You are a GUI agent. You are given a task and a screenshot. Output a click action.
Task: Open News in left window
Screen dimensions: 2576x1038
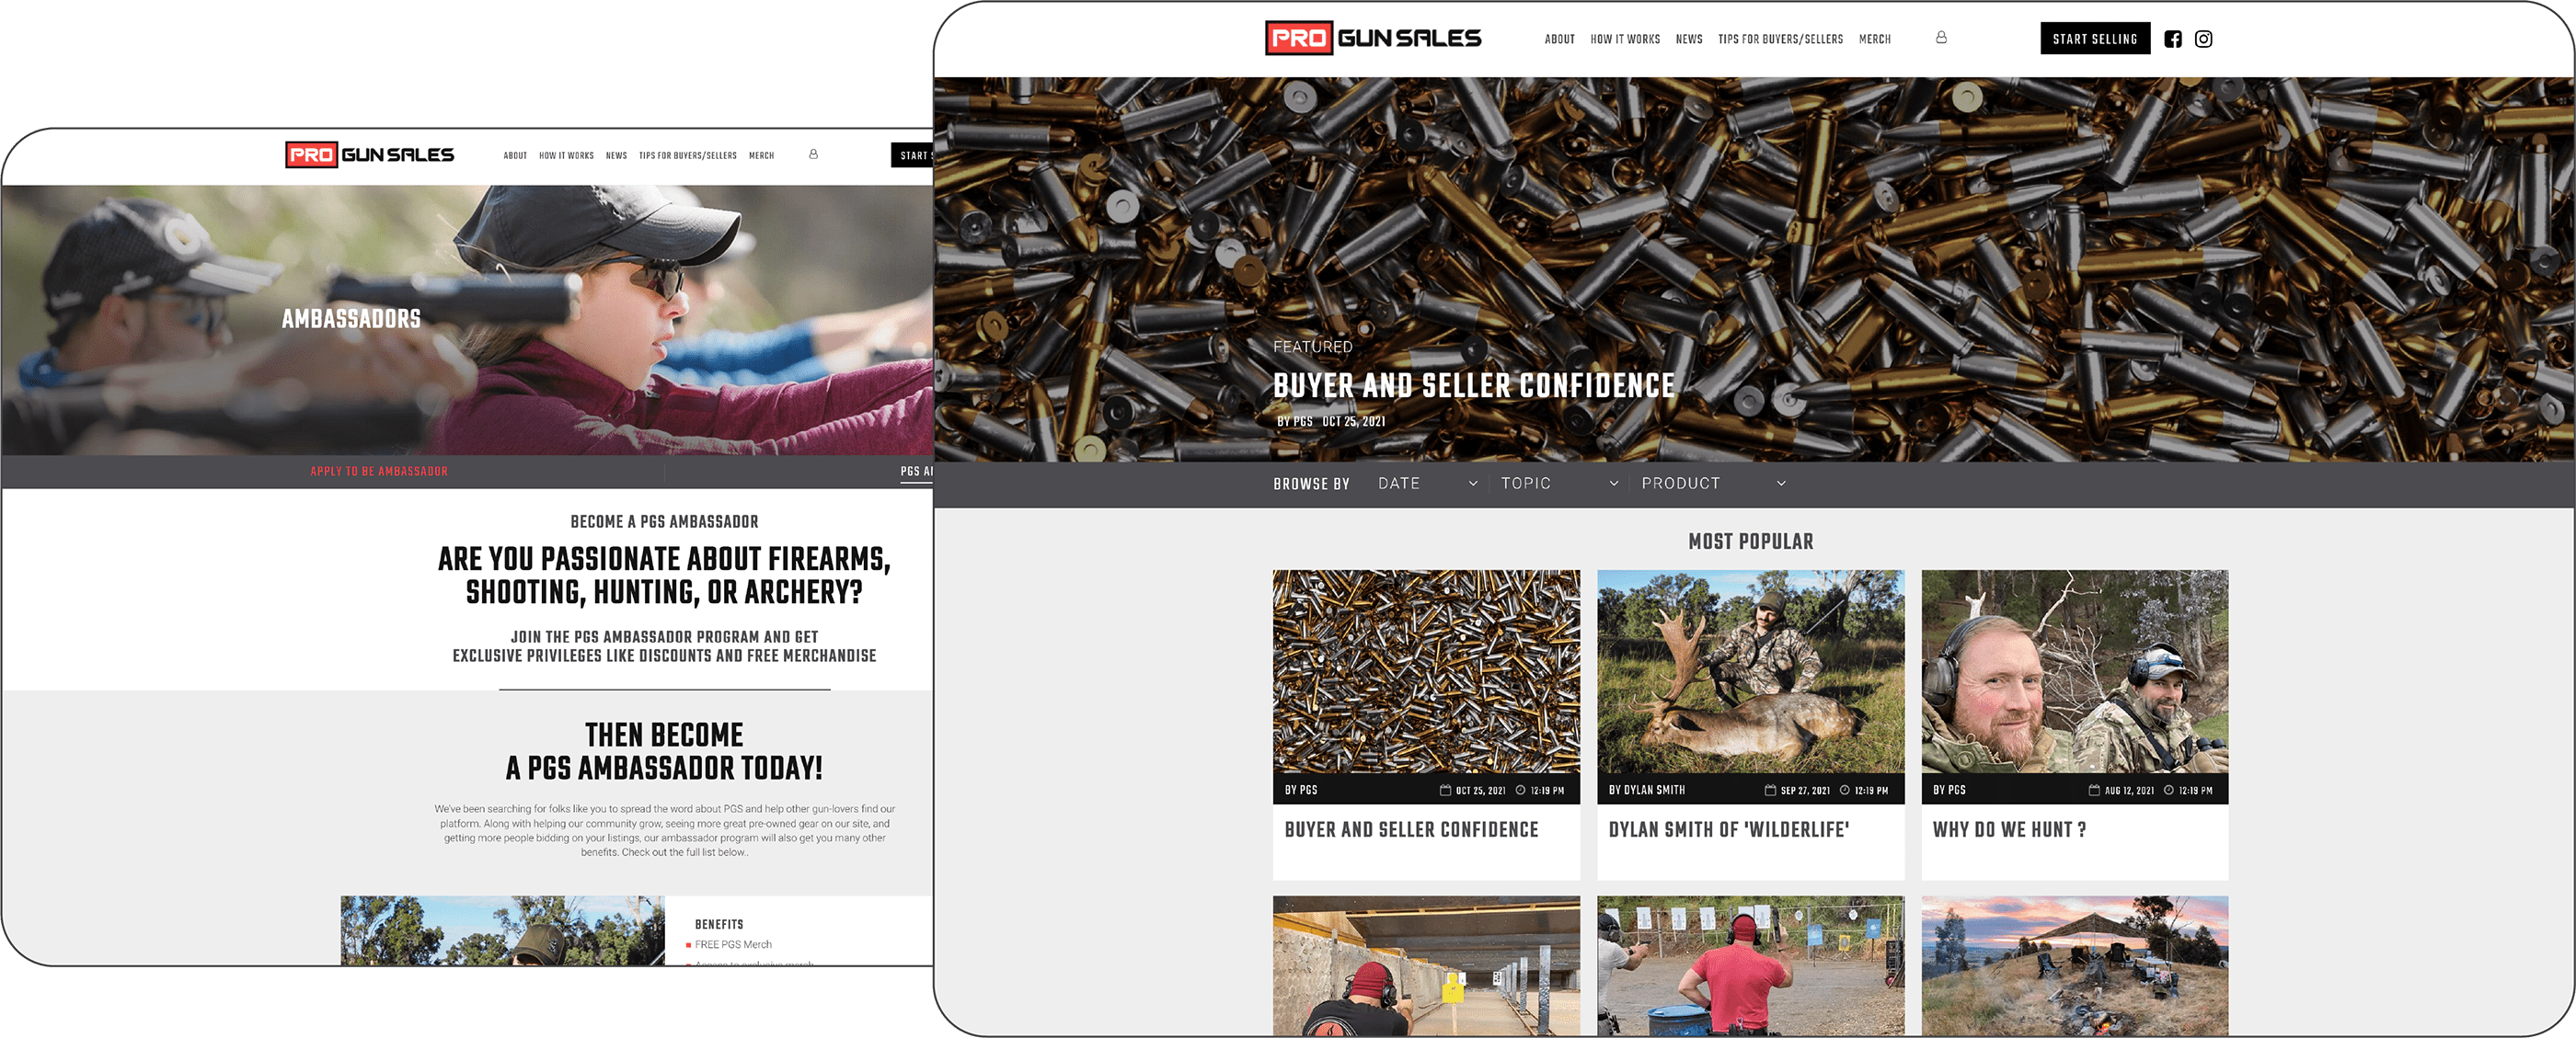pos(616,156)
